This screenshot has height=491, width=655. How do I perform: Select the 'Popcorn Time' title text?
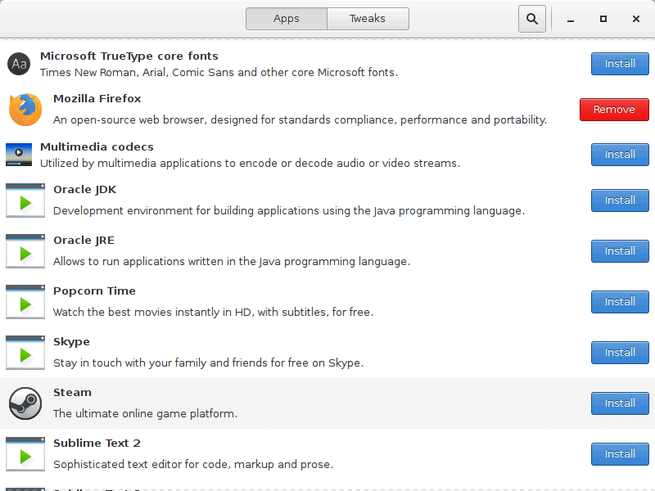[94, 291]
